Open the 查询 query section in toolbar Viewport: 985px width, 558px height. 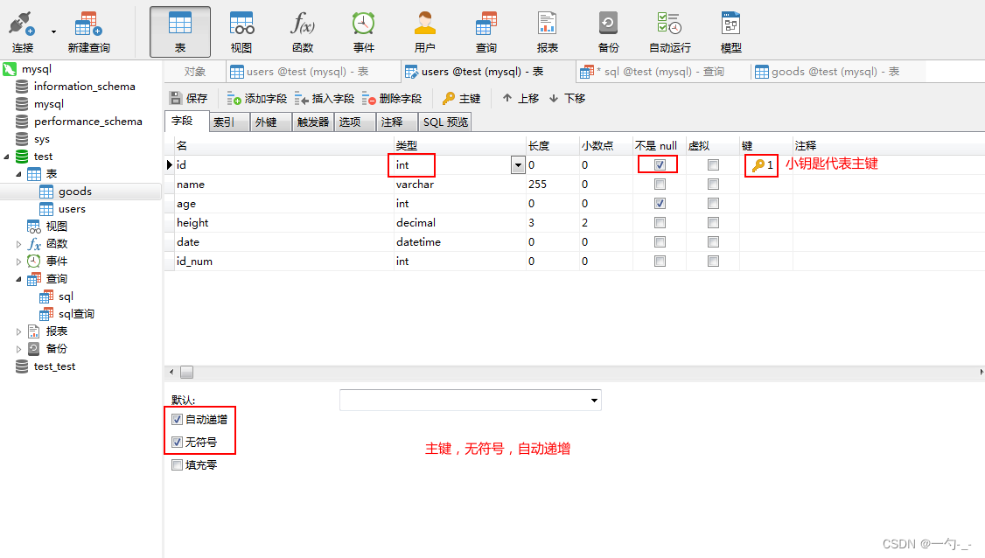(486, 31)
